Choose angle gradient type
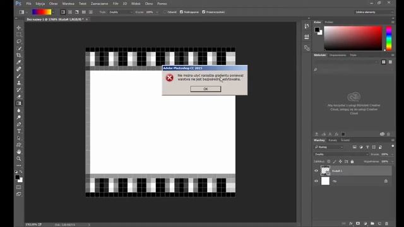Image resolution: width=404 pixels, height=227 pixels. pos(77,12)
